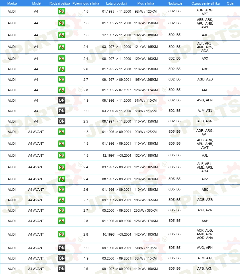Click the Pojemność silnika column header
This screenshot has width=240, height=274.
[86, 3]
